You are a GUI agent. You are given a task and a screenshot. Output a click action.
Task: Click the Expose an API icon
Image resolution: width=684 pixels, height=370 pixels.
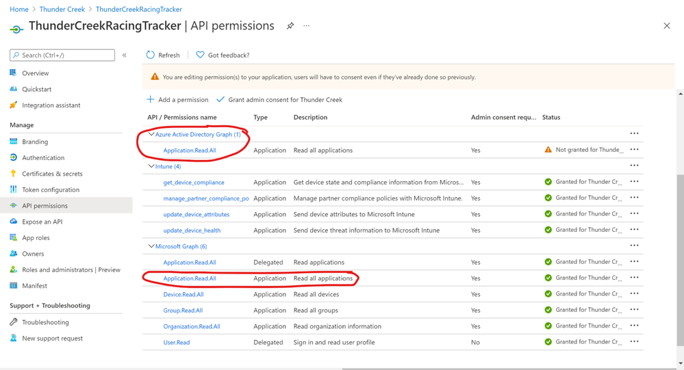pyautogui.click(x=14, y=222)
